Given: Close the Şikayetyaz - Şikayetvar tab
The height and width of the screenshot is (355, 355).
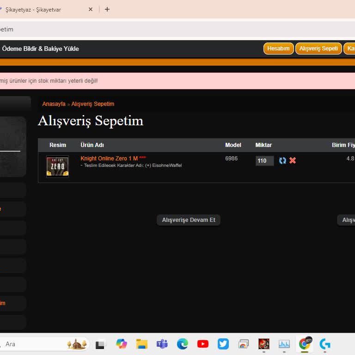Looking at the screenshot, I should 91,9.
